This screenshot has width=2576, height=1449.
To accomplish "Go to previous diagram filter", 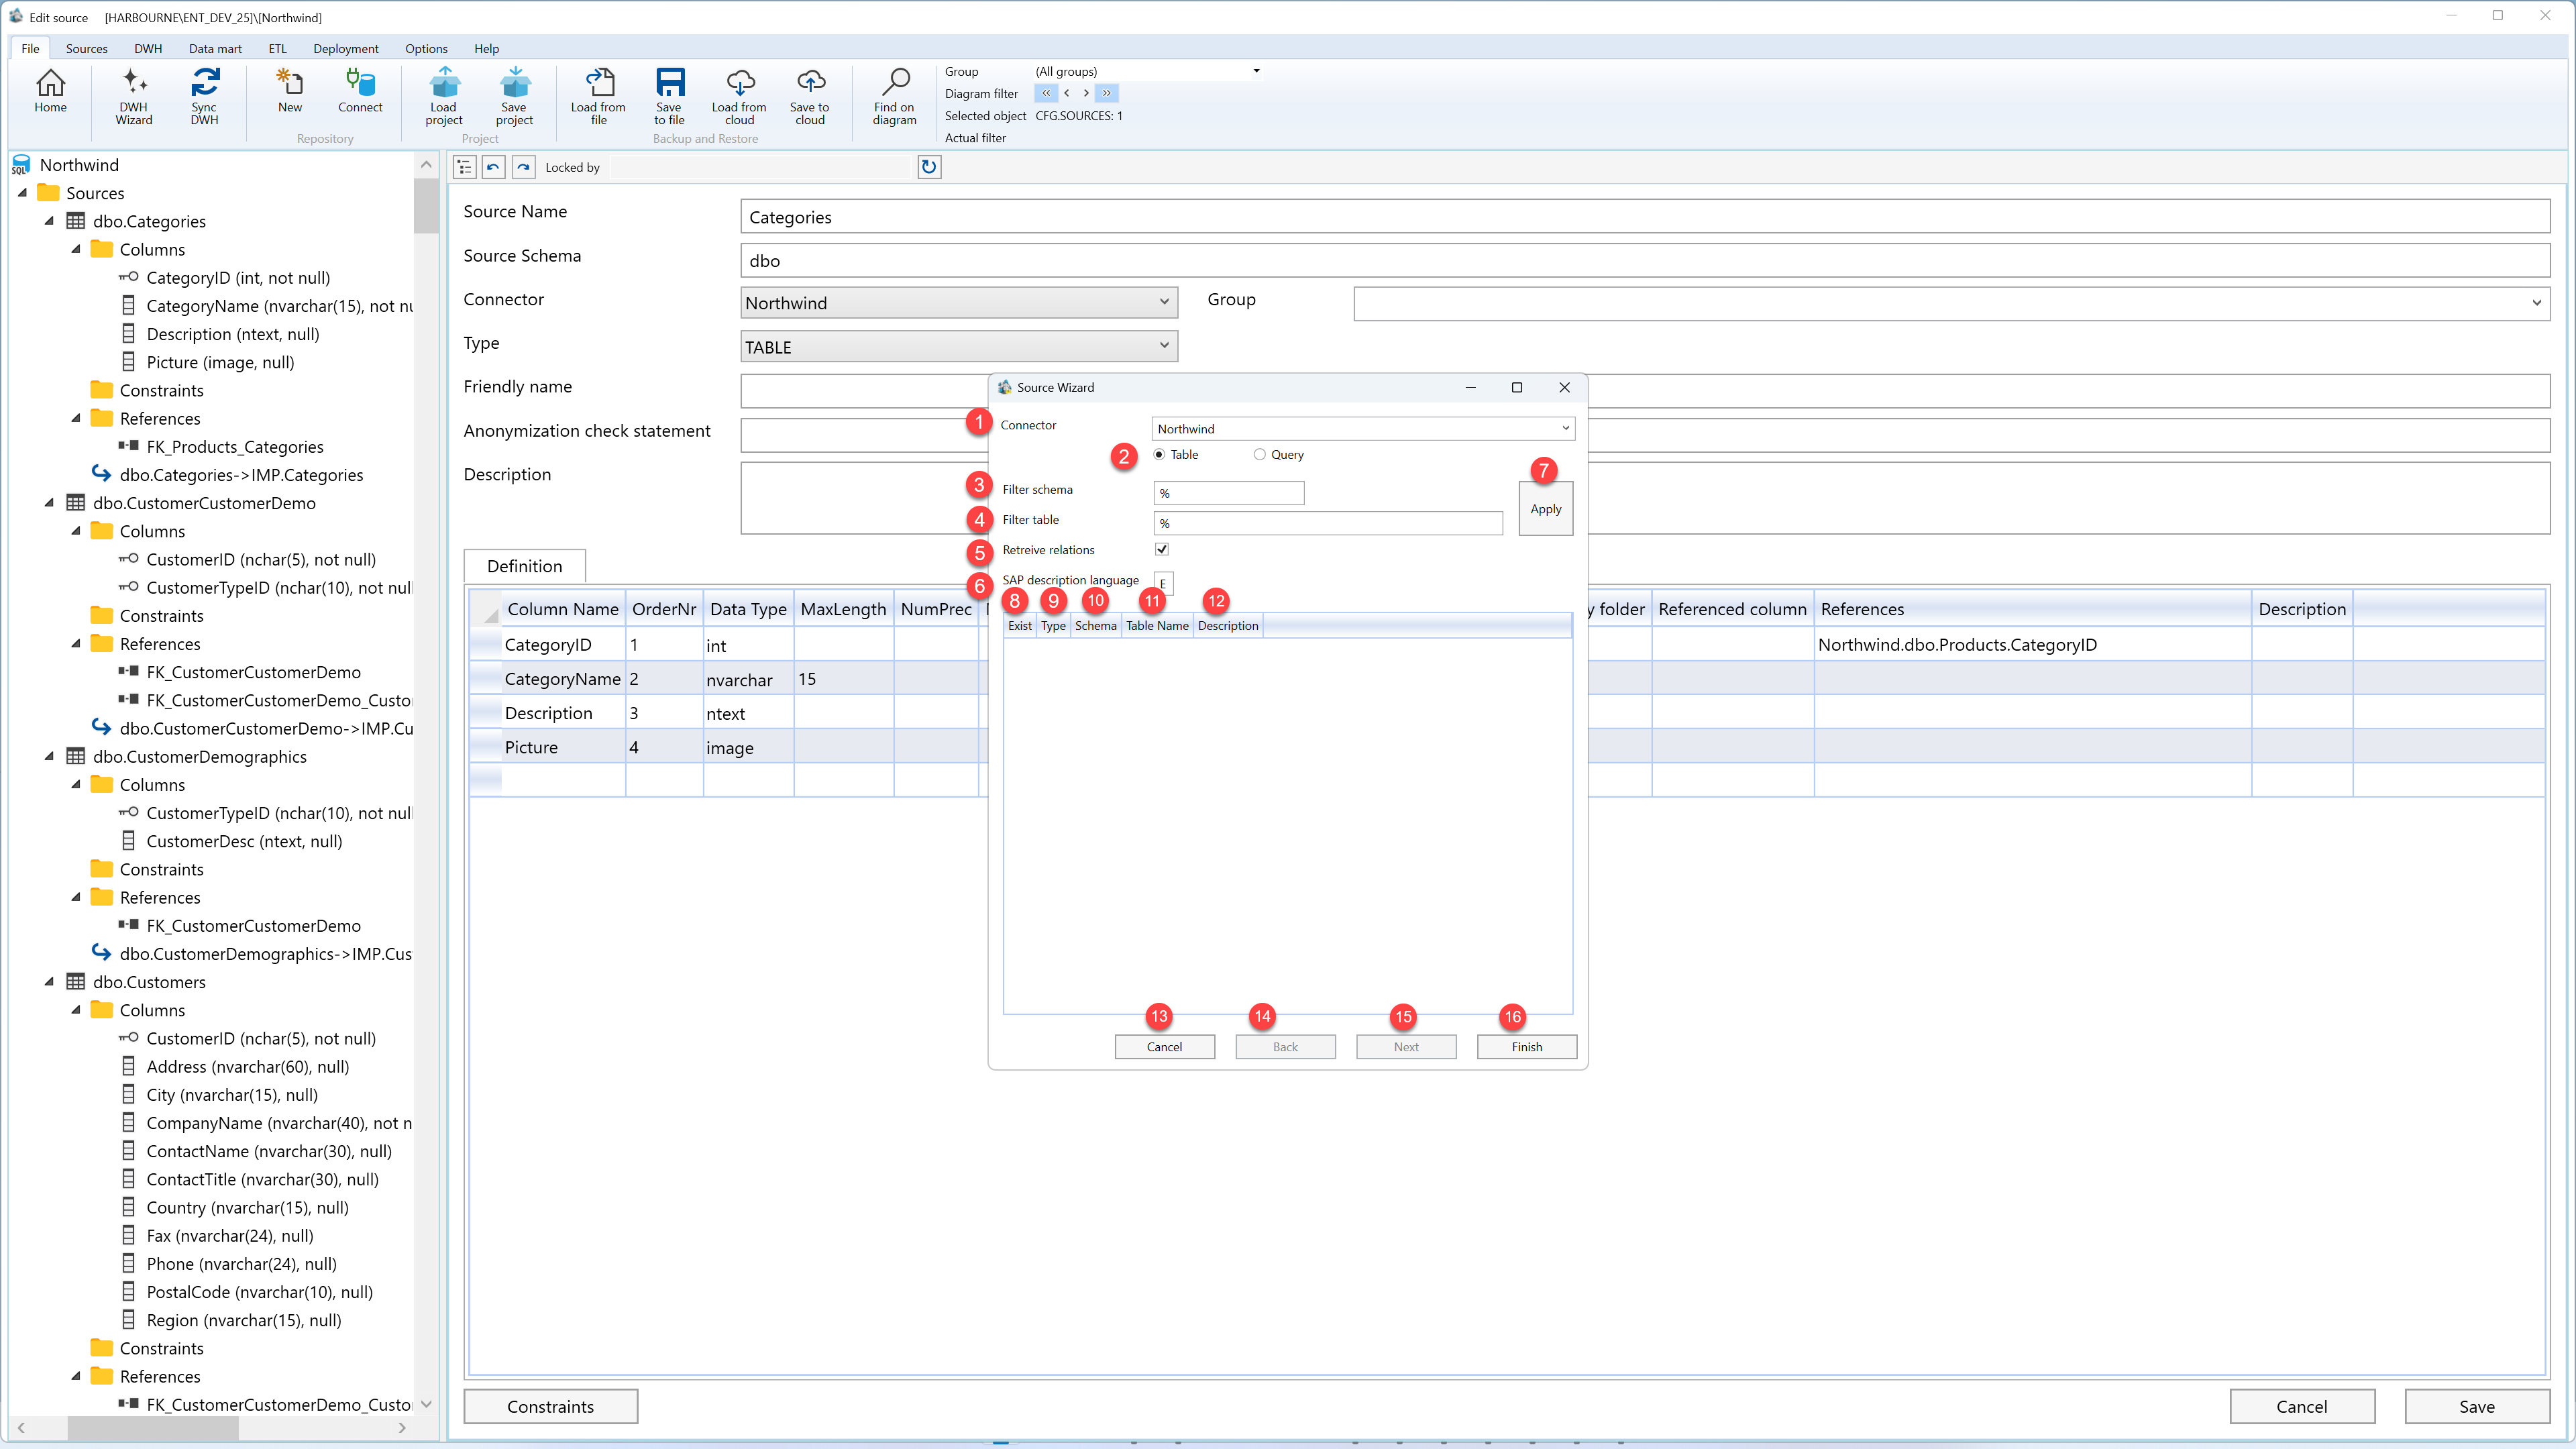I will pyautogui.click(x=1067, y=93).
